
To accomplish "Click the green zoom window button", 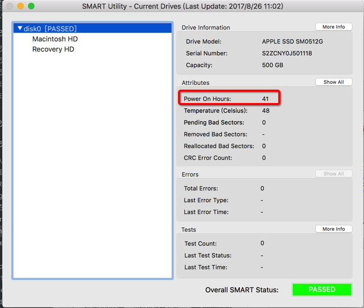I will click(31, 6).
